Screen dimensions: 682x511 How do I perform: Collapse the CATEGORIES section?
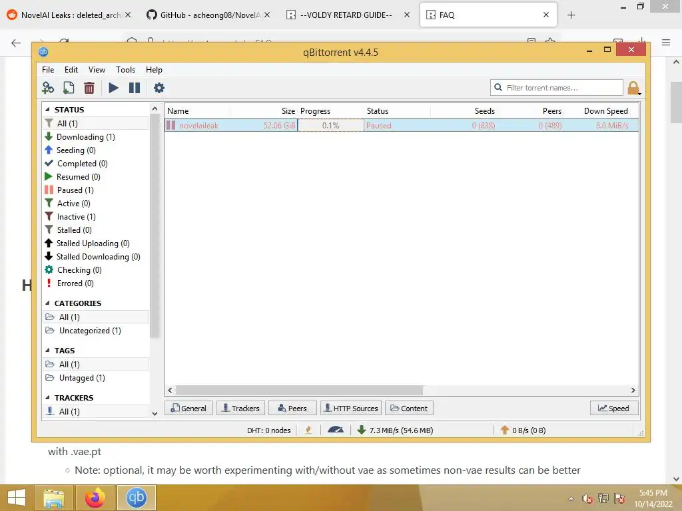(x=47, y=303)
